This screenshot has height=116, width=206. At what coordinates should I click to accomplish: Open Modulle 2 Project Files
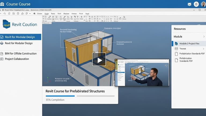click(189, 44)
